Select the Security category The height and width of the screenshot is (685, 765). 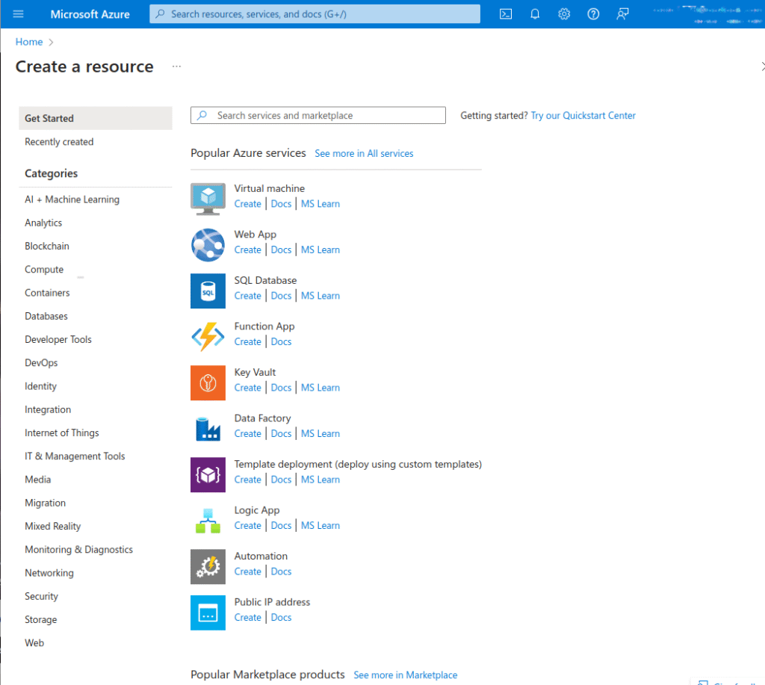click(x=42, y=597)
